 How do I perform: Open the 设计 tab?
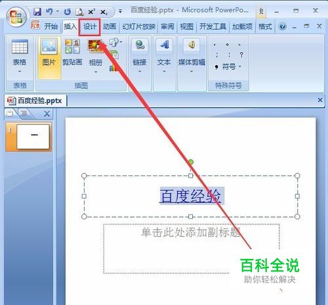[90, 27]
